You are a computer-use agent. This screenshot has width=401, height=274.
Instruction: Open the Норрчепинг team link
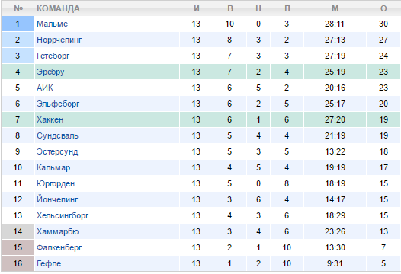click(59, 40)
